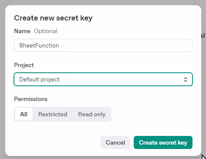The height and width of the screenshot is (159, 206).
Task: Switch permissions to Restricted
Action: pyautogui.click(x=53, y=114)
